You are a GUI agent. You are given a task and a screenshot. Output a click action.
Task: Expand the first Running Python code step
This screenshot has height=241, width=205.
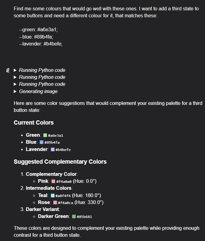click(39, 70)
